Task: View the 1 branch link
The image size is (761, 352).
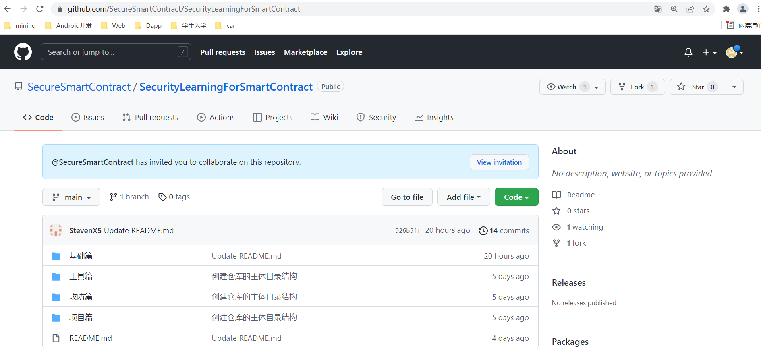Action: 129,197
